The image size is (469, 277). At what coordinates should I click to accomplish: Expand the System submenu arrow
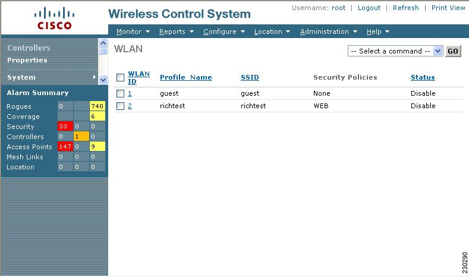(95, 77)
